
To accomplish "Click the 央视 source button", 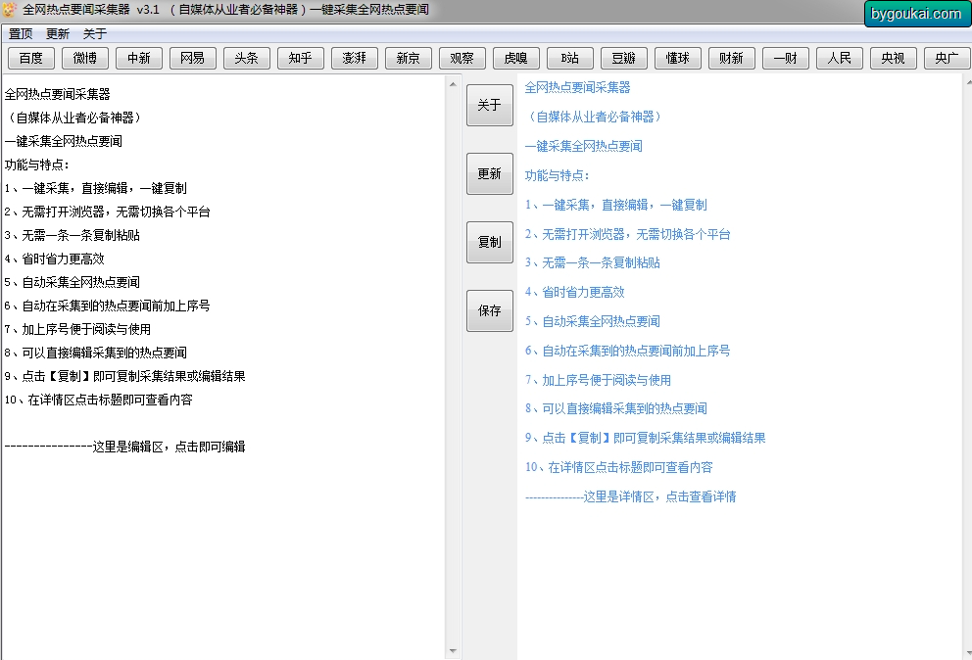I will pyautogui.click(x=894, y=58).
